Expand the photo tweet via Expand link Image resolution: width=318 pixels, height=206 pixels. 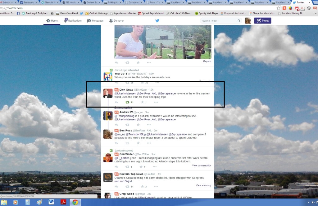[207, 61]
